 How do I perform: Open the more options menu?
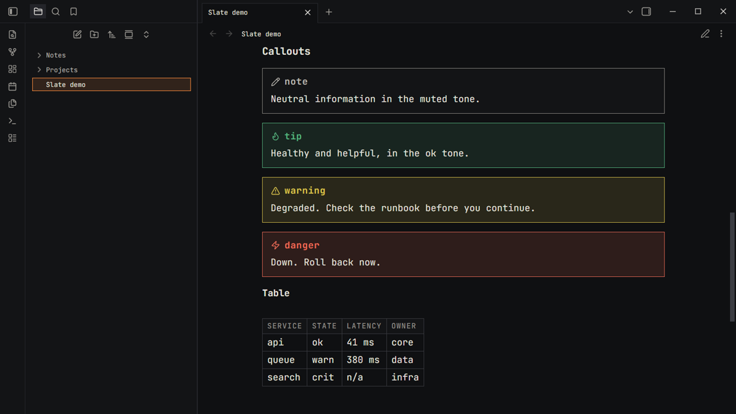coord(721,34)
